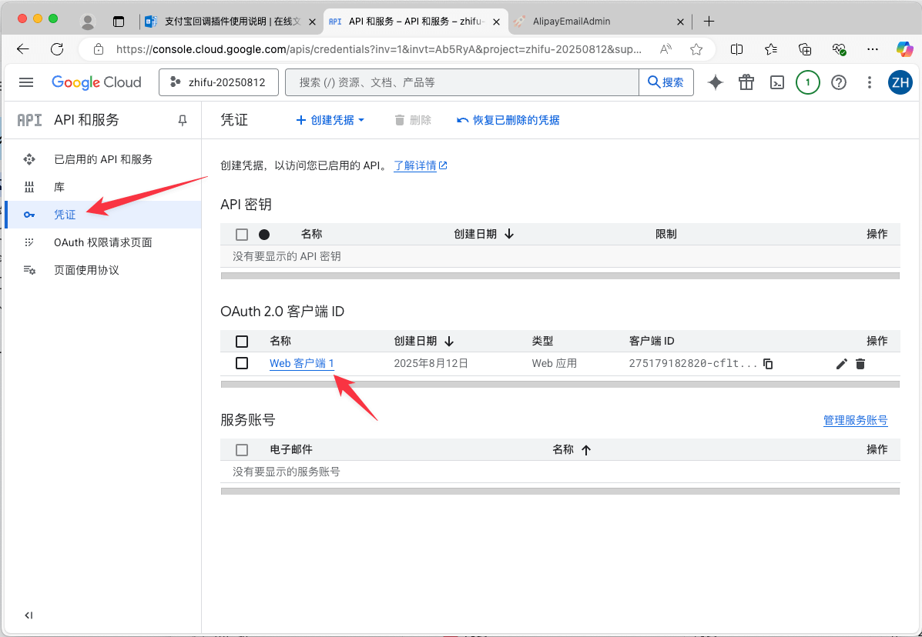Click the console search input field

click(461, 83)
